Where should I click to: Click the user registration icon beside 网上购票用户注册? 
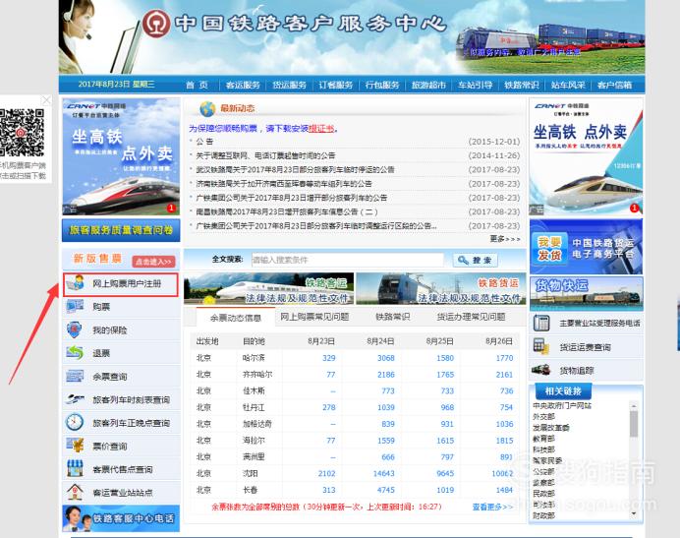click(x=75, y=283)
